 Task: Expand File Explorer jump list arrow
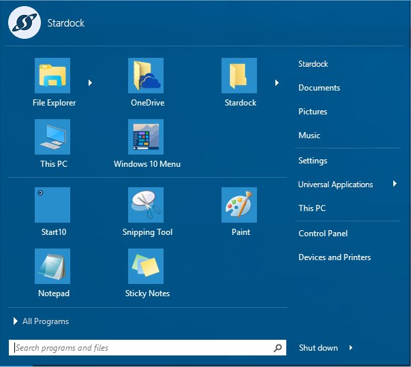[x=90, y=82]
